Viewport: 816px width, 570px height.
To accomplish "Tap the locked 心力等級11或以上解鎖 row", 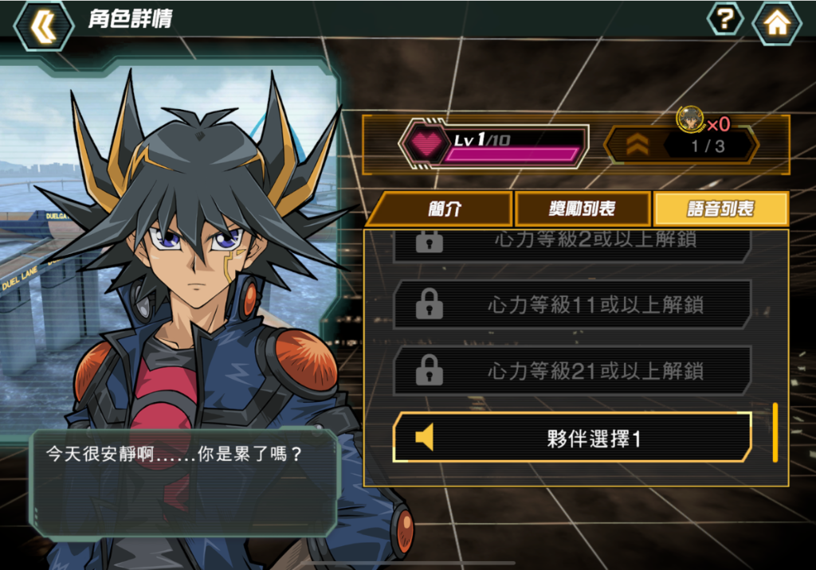I will pos(572,304).
